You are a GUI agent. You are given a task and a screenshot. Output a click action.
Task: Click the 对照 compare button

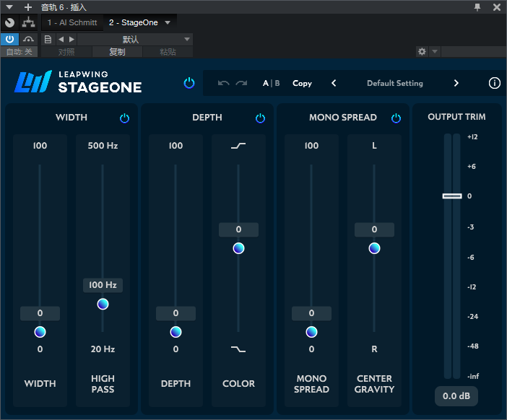coord(66,52)
